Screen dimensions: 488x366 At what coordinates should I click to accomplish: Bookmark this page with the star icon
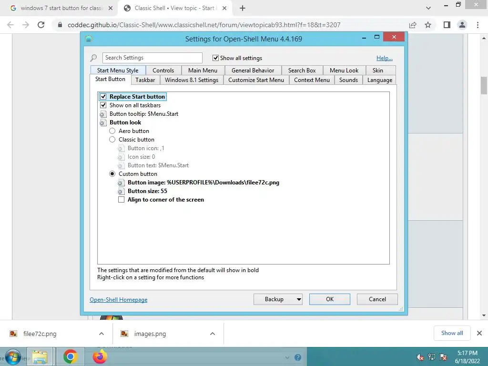point(428,25)
